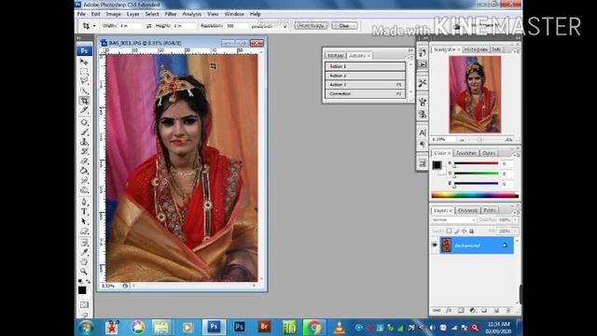Select the Crop tool in toolbox
Viewport: 597px width, 336px height.
tap(84, 101)
